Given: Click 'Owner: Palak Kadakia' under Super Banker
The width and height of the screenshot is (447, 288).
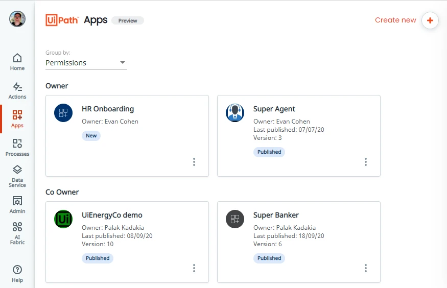Looking at the screenshot, I should [x=285, y=228].
